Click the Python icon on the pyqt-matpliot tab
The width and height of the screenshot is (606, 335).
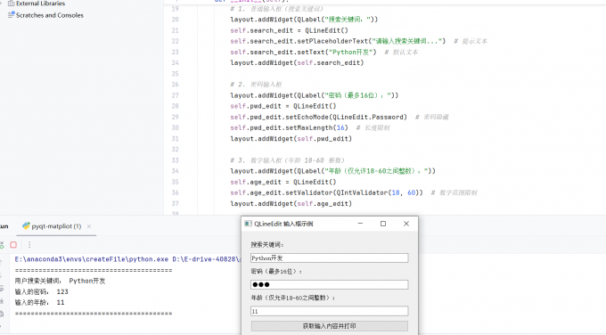26,226
